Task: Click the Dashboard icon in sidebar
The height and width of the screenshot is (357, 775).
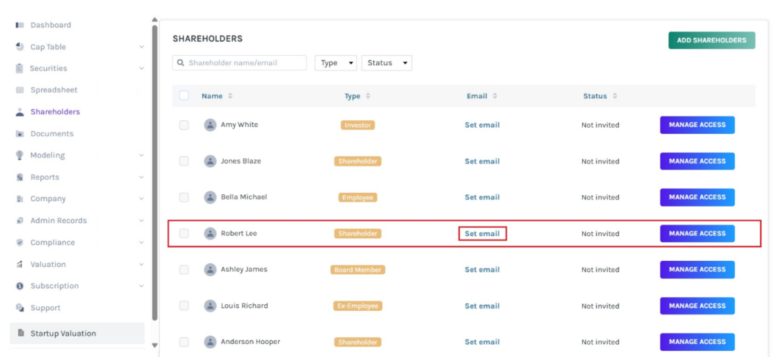Action: tap(20, 25)
